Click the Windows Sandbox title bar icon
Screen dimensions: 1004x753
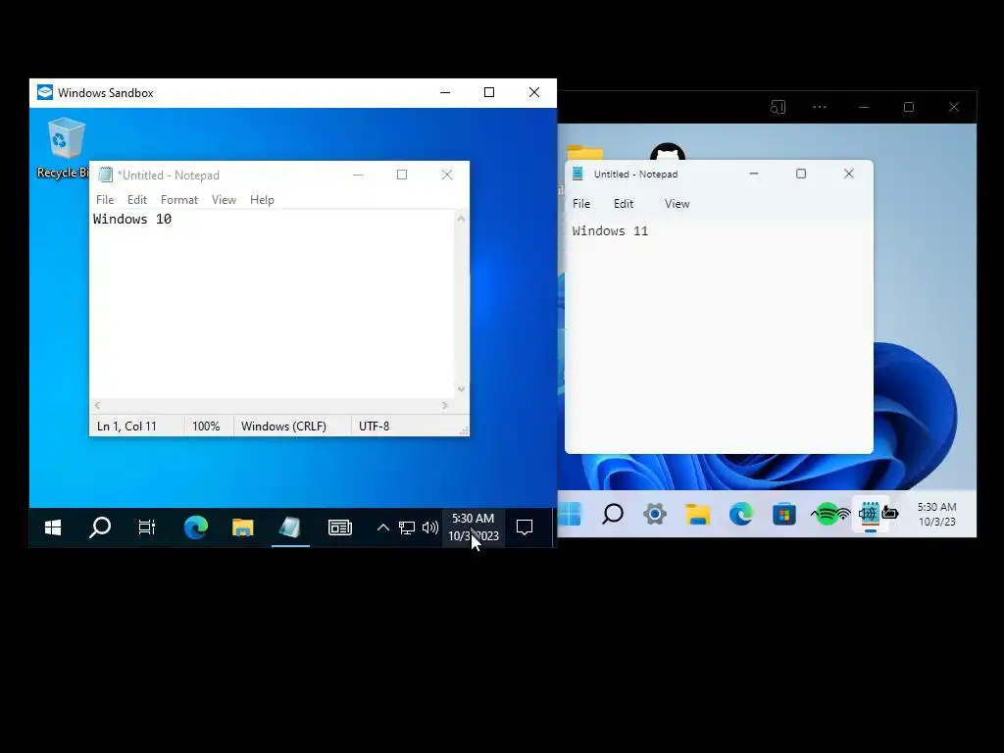pos(45,92)
